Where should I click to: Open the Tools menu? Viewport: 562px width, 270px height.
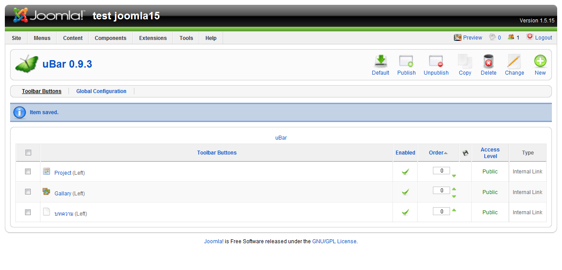tap(186, 38)
